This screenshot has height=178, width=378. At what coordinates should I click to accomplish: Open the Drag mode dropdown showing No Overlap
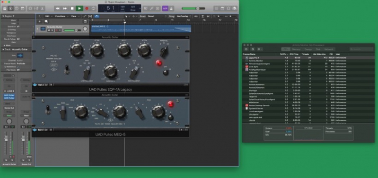coord(184,16)
